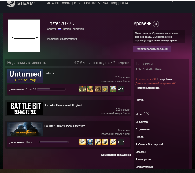195x173 pixels.
Task: Open the Подробнее VAC ban link
Action: point(165,79)
